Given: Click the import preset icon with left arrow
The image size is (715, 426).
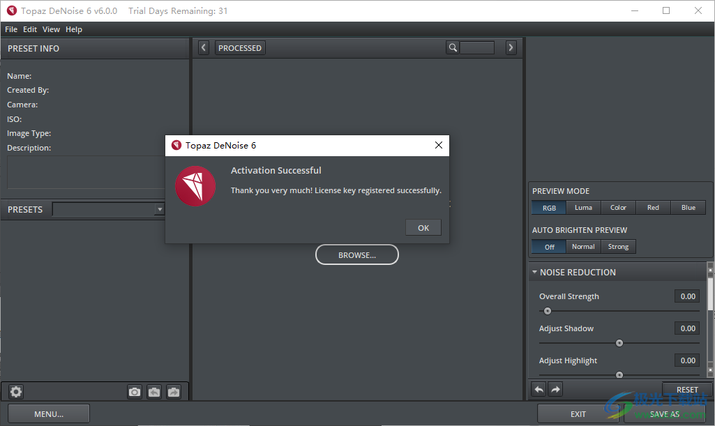Looking at the screenshot, I should (154, 392).
